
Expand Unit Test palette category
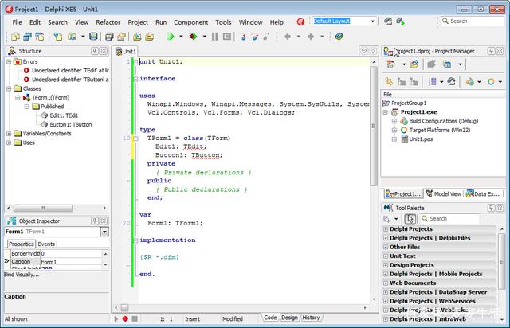[386, 256]
